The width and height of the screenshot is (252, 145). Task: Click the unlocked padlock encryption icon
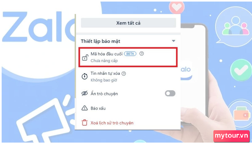coord(85,58)
